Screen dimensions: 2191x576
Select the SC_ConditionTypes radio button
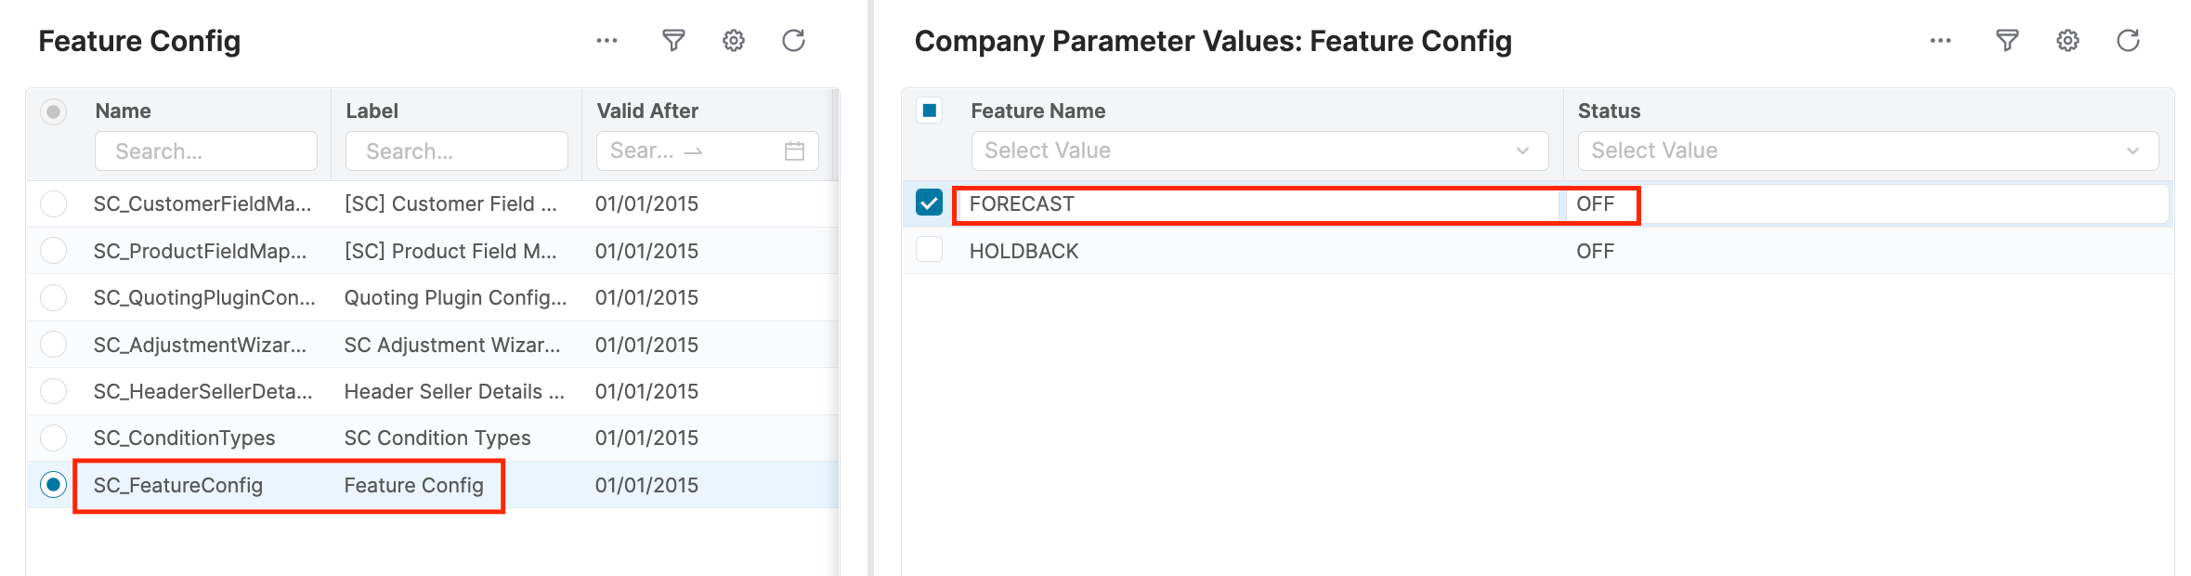(x=54, y=438)
